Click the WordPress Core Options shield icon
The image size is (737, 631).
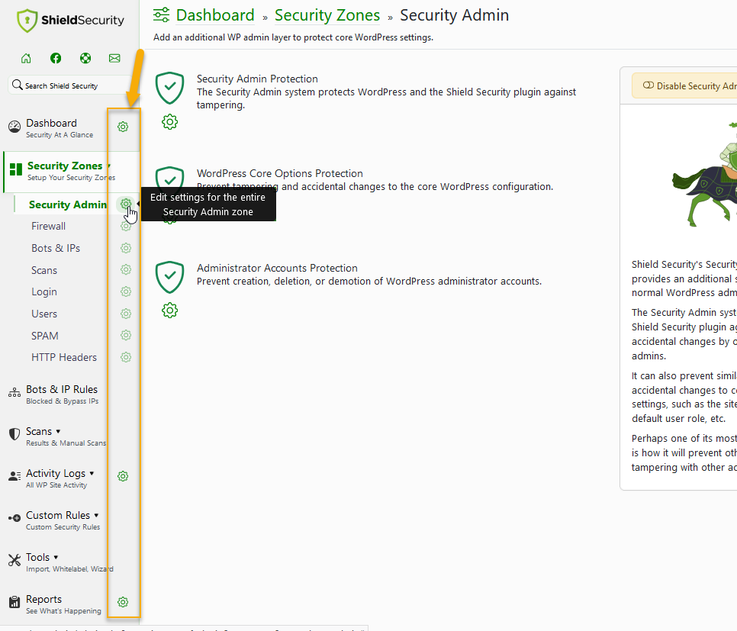click(x=169, y=177)
